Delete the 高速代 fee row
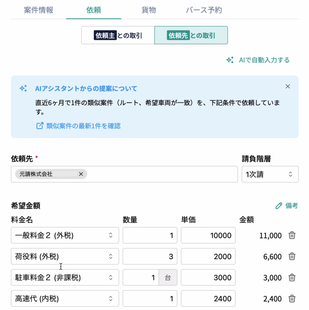 [292, 298]
